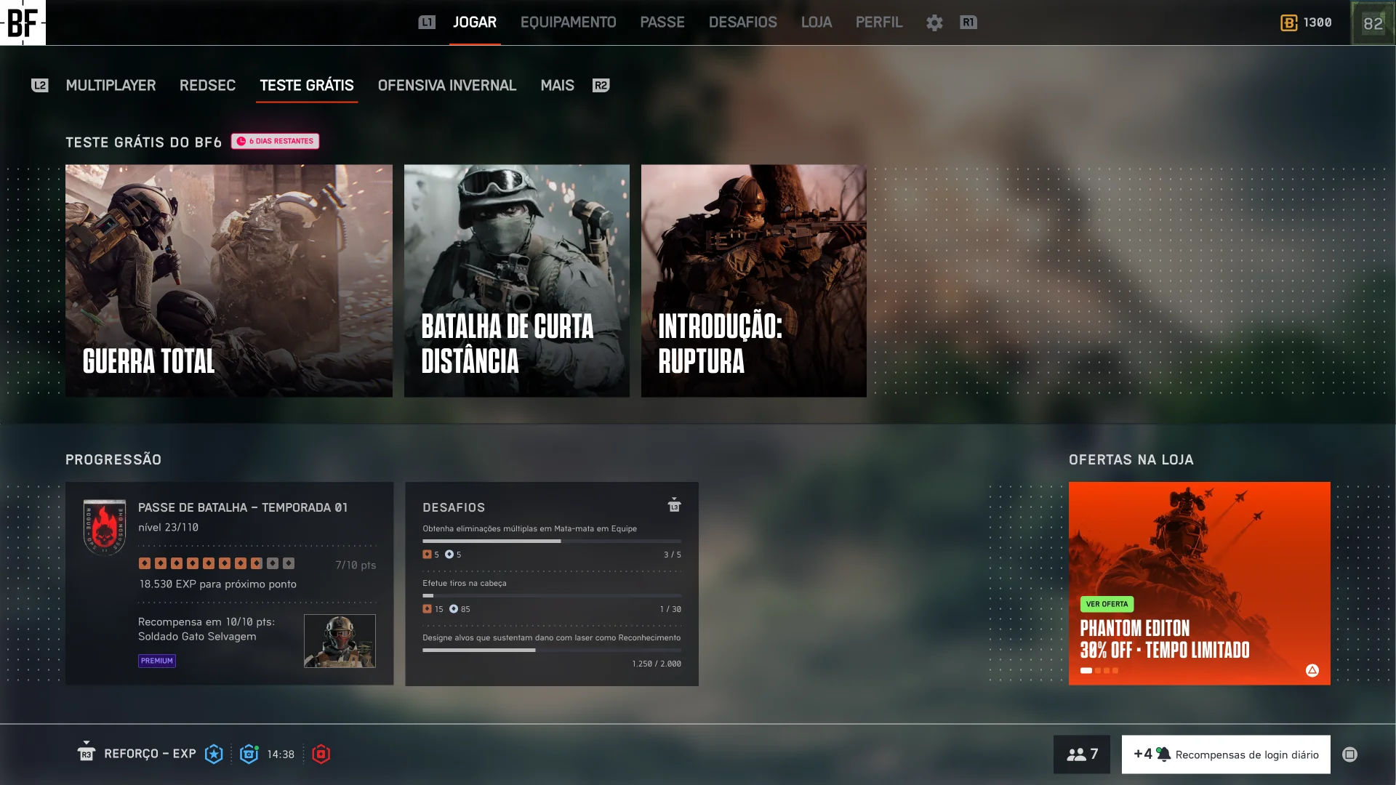Open the friends list showing 7
Screen dimensions: 1396x785
(1081, 754)
